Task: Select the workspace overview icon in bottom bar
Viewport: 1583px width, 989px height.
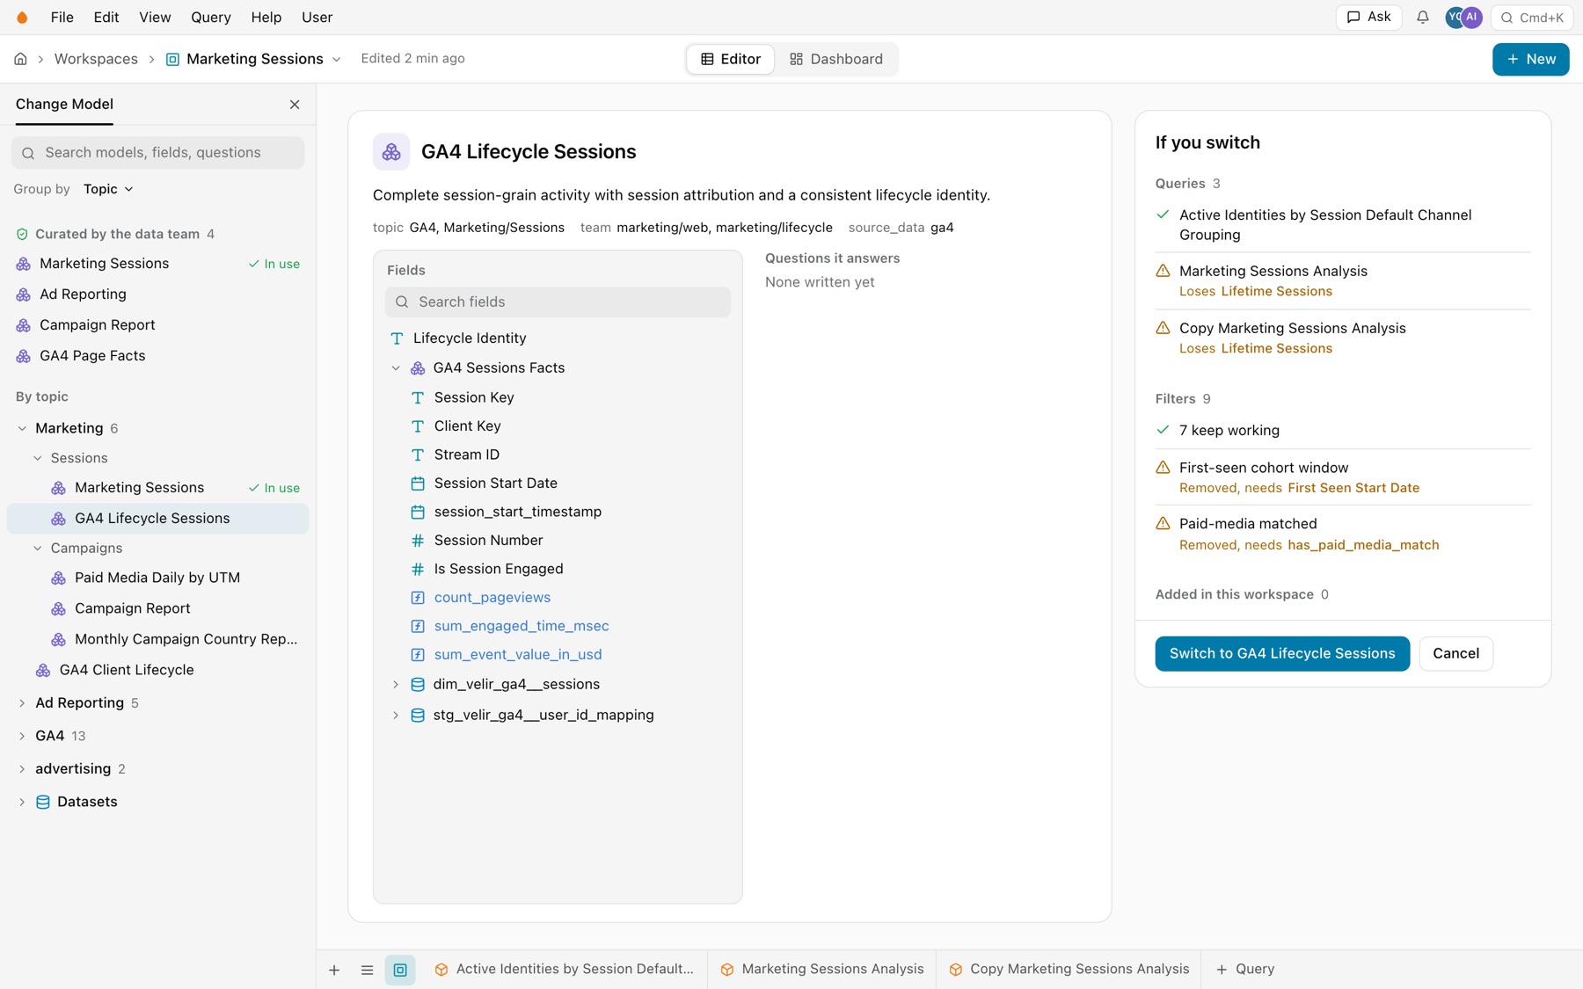Action: pyautogui.click(x=400, y=970)
